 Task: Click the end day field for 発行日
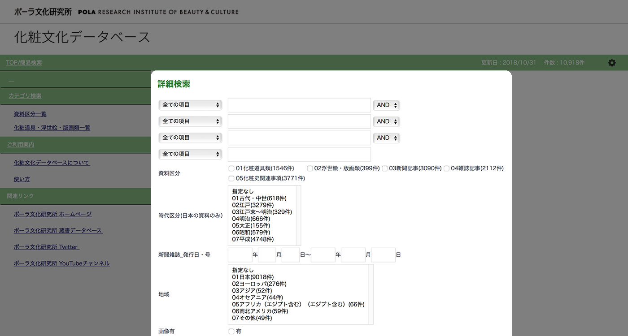click(x=384, y=255)
